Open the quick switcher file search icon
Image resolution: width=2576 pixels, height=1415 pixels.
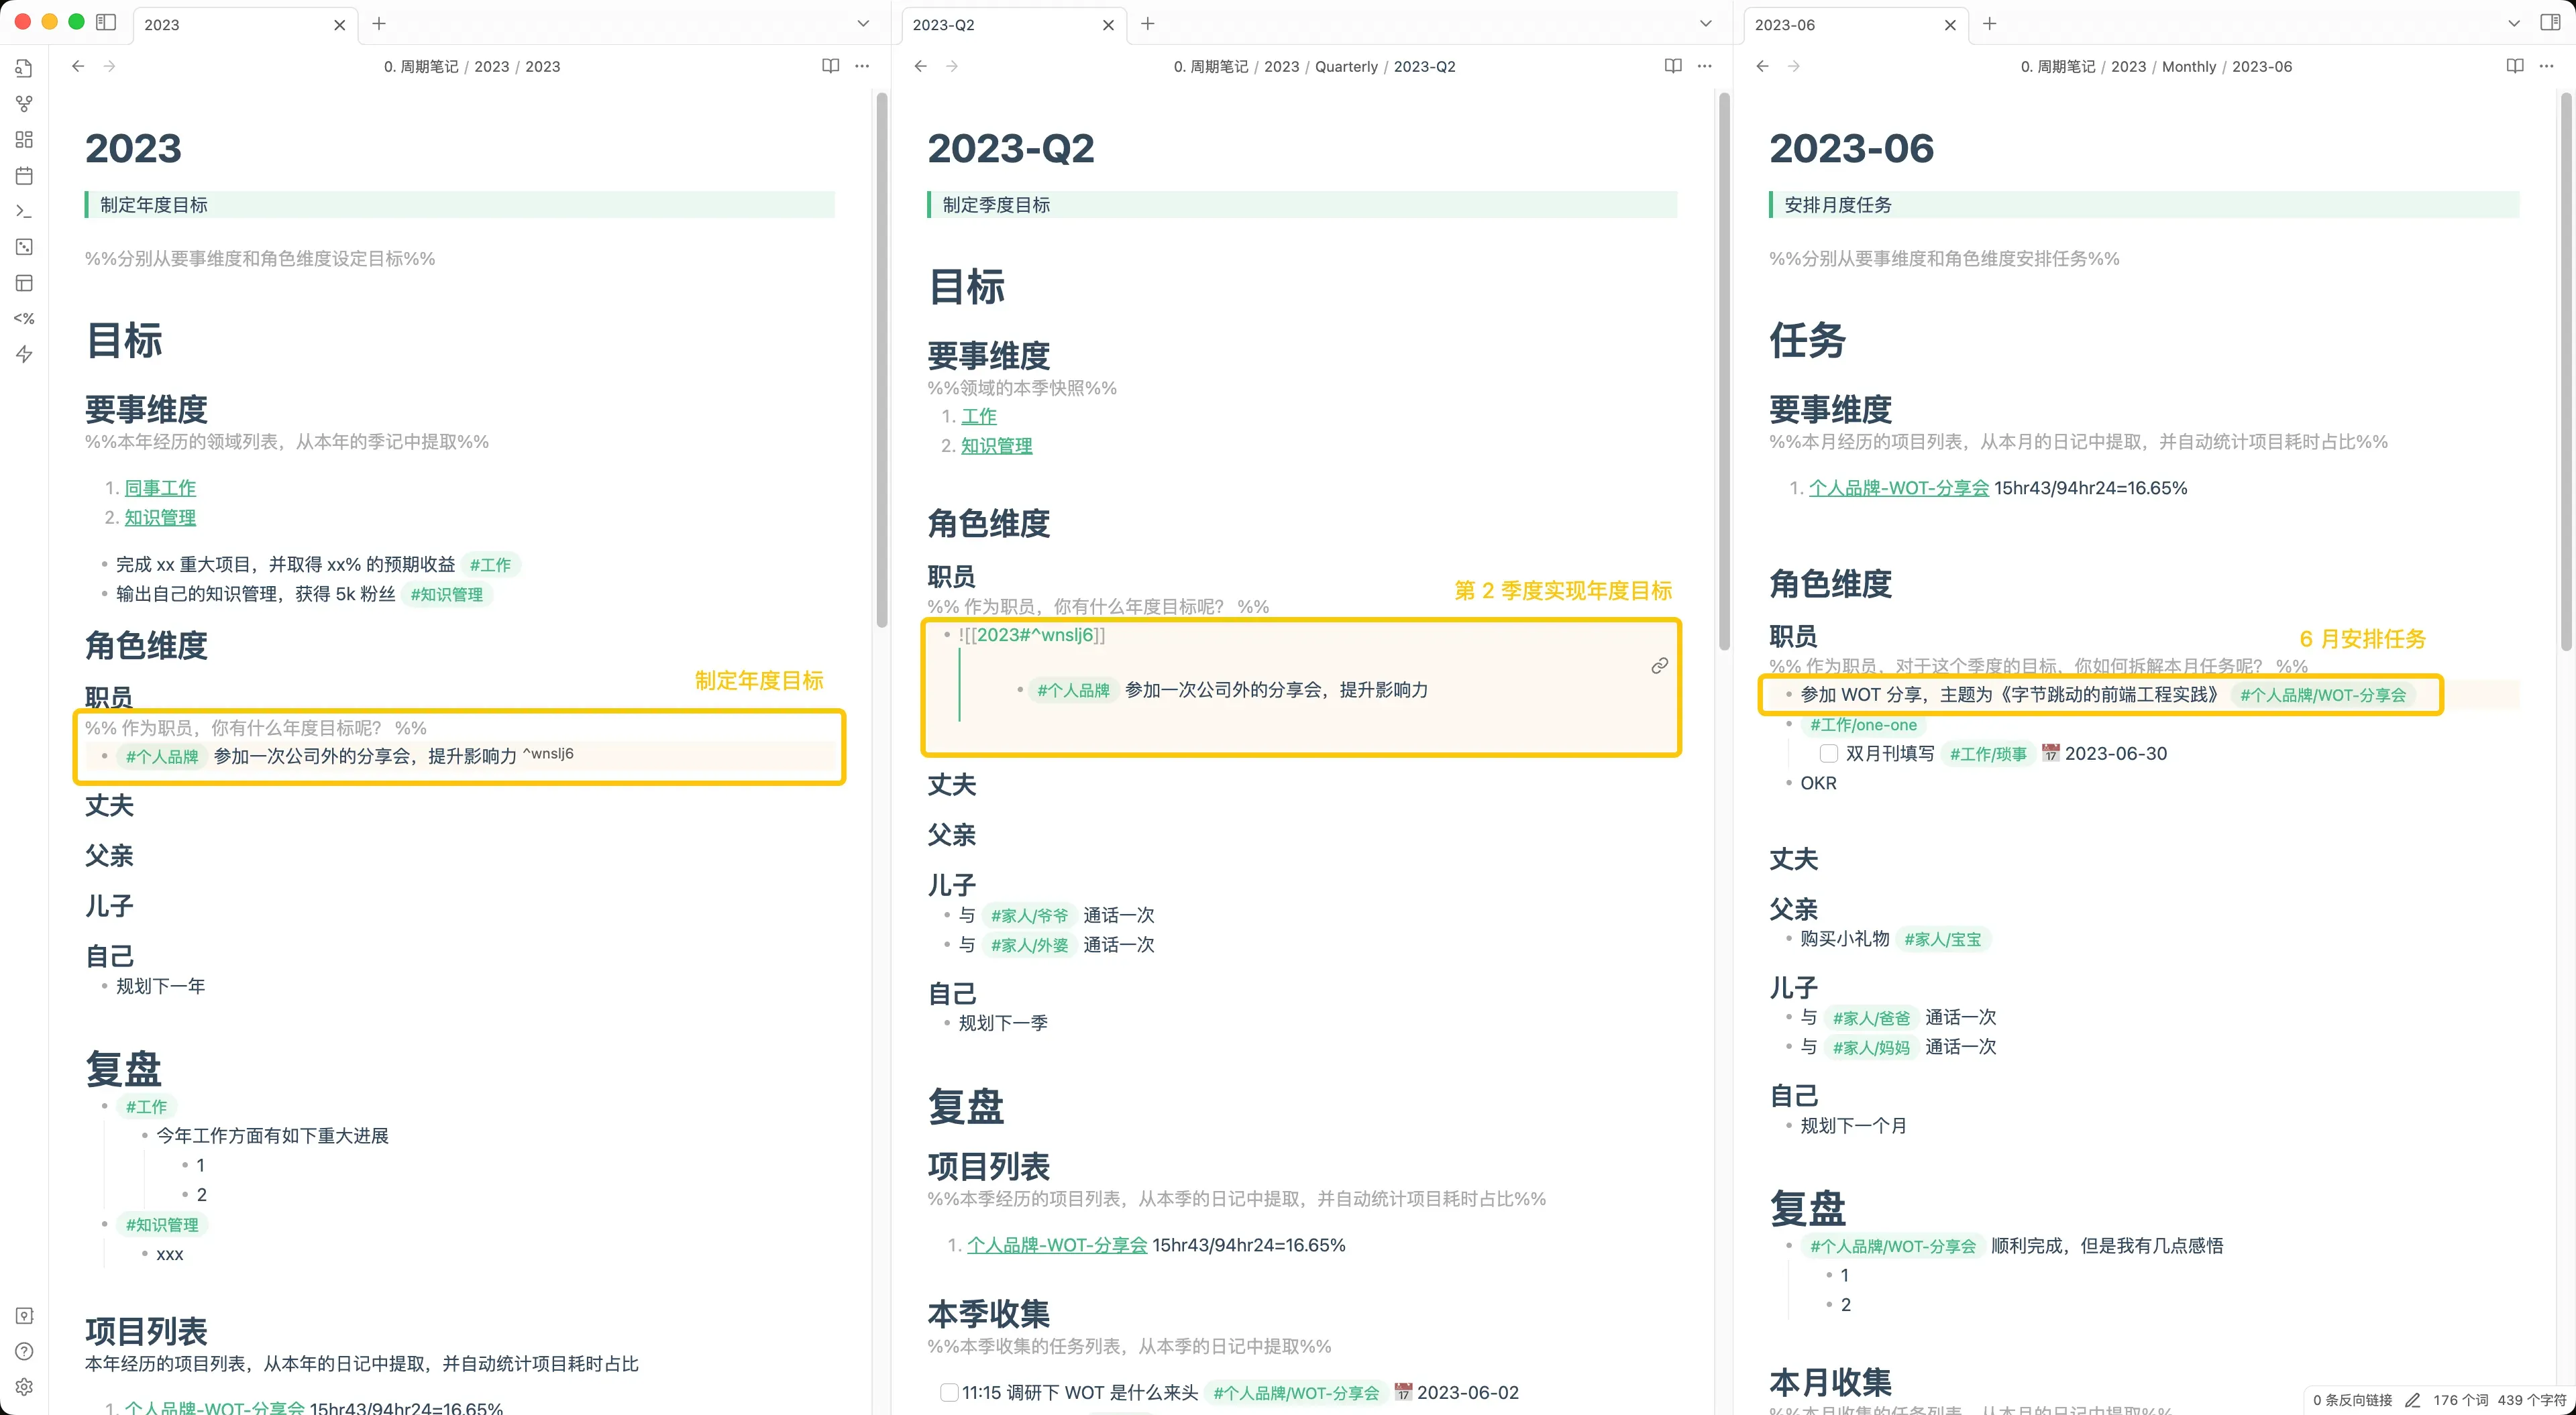(24, 68)
